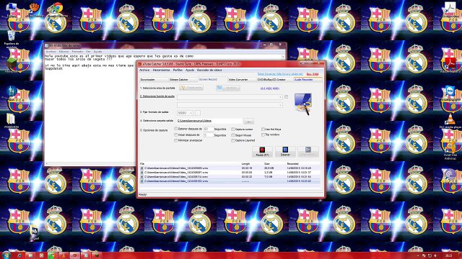The width and height of the screenshot is (462, 259).
Task: Toggle the Capture cursor checkbox
Action: point(232,129)
